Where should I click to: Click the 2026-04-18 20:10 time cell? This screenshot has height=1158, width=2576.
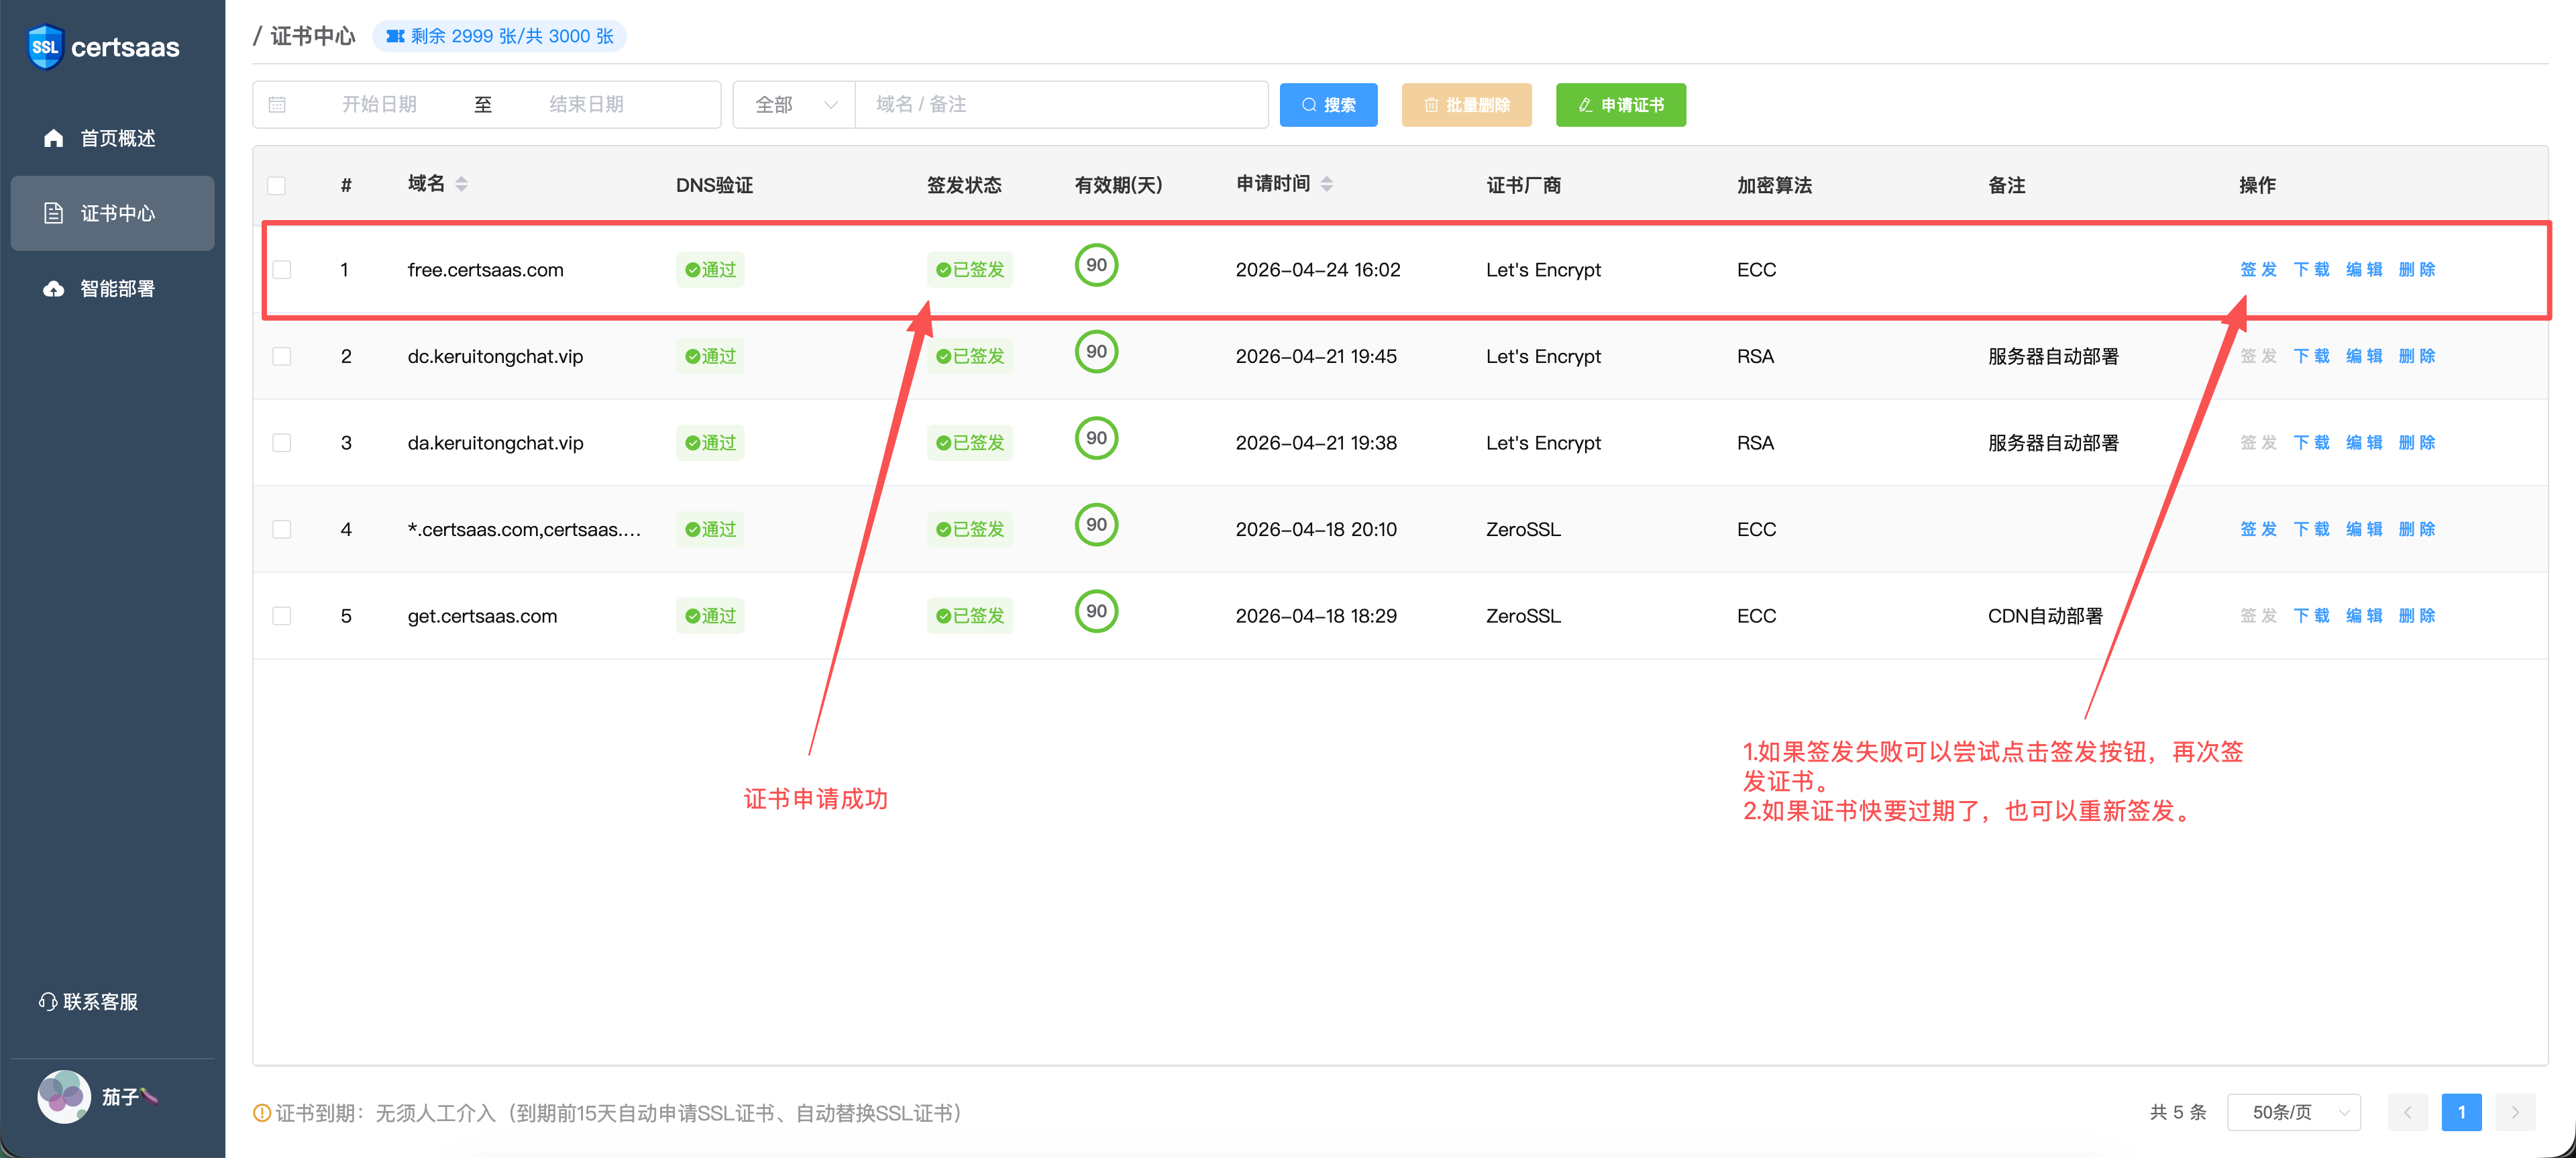pos(1316,529)
